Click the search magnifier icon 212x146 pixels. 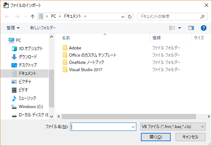[203, 16]
